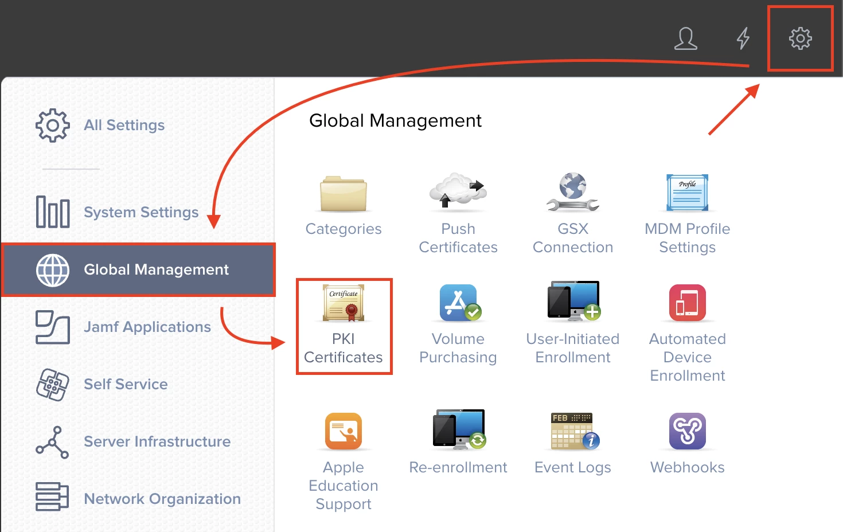This screenshot has height=532, width=843.
Task: Switch to System Settings label
Action: pyautogui.click(x=141, y=212)
